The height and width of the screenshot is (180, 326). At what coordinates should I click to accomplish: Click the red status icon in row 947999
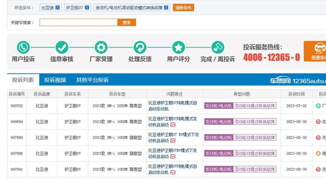pyautogui.click(x=318, y=137)
